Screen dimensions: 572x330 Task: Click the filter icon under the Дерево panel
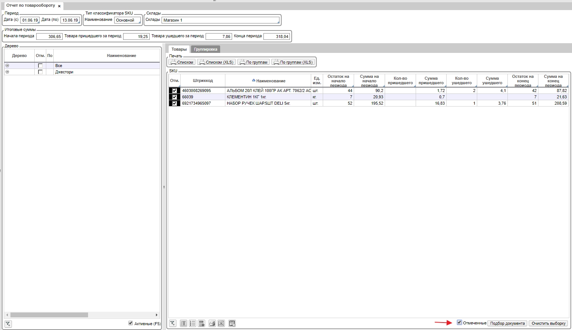tap(8, 324)
